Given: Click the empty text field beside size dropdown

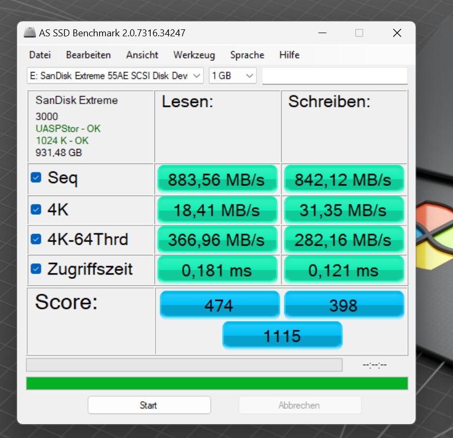Looking at the screenshot, I should (335, 76).
